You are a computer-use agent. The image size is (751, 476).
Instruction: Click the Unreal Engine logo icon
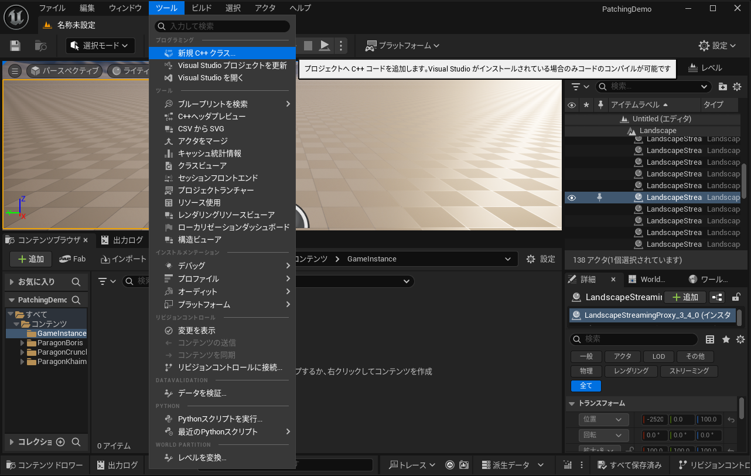[16, 16]
